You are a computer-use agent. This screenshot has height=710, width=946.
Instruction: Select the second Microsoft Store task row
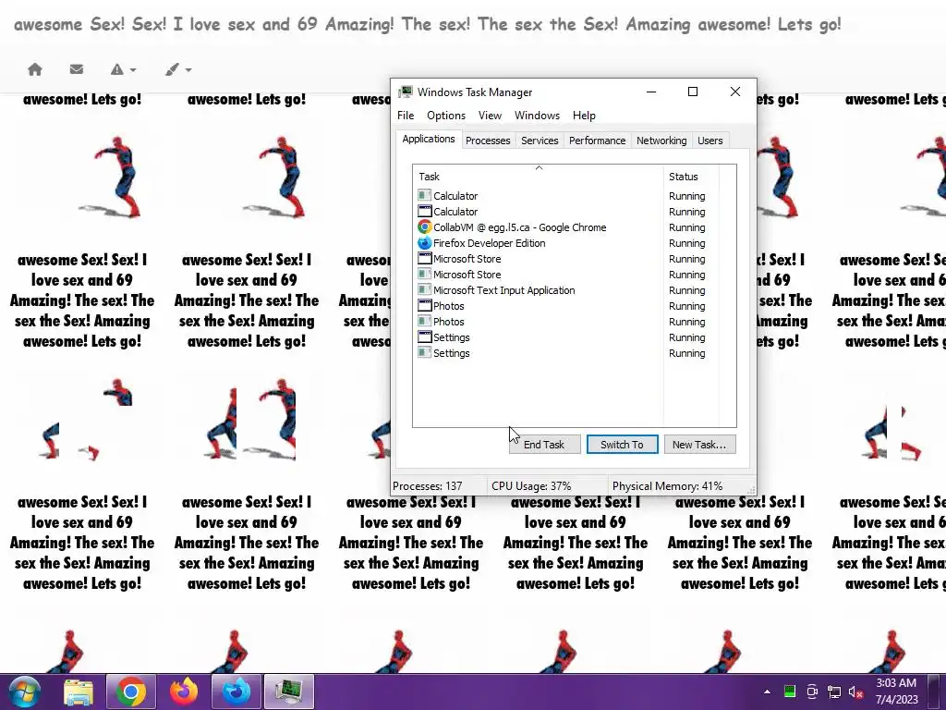pyautogui.click(x=566, y=274)
